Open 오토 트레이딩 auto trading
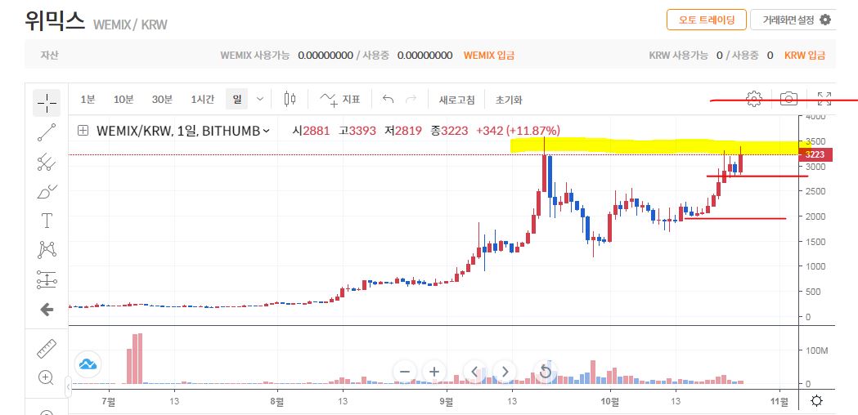 click(707, 20)
